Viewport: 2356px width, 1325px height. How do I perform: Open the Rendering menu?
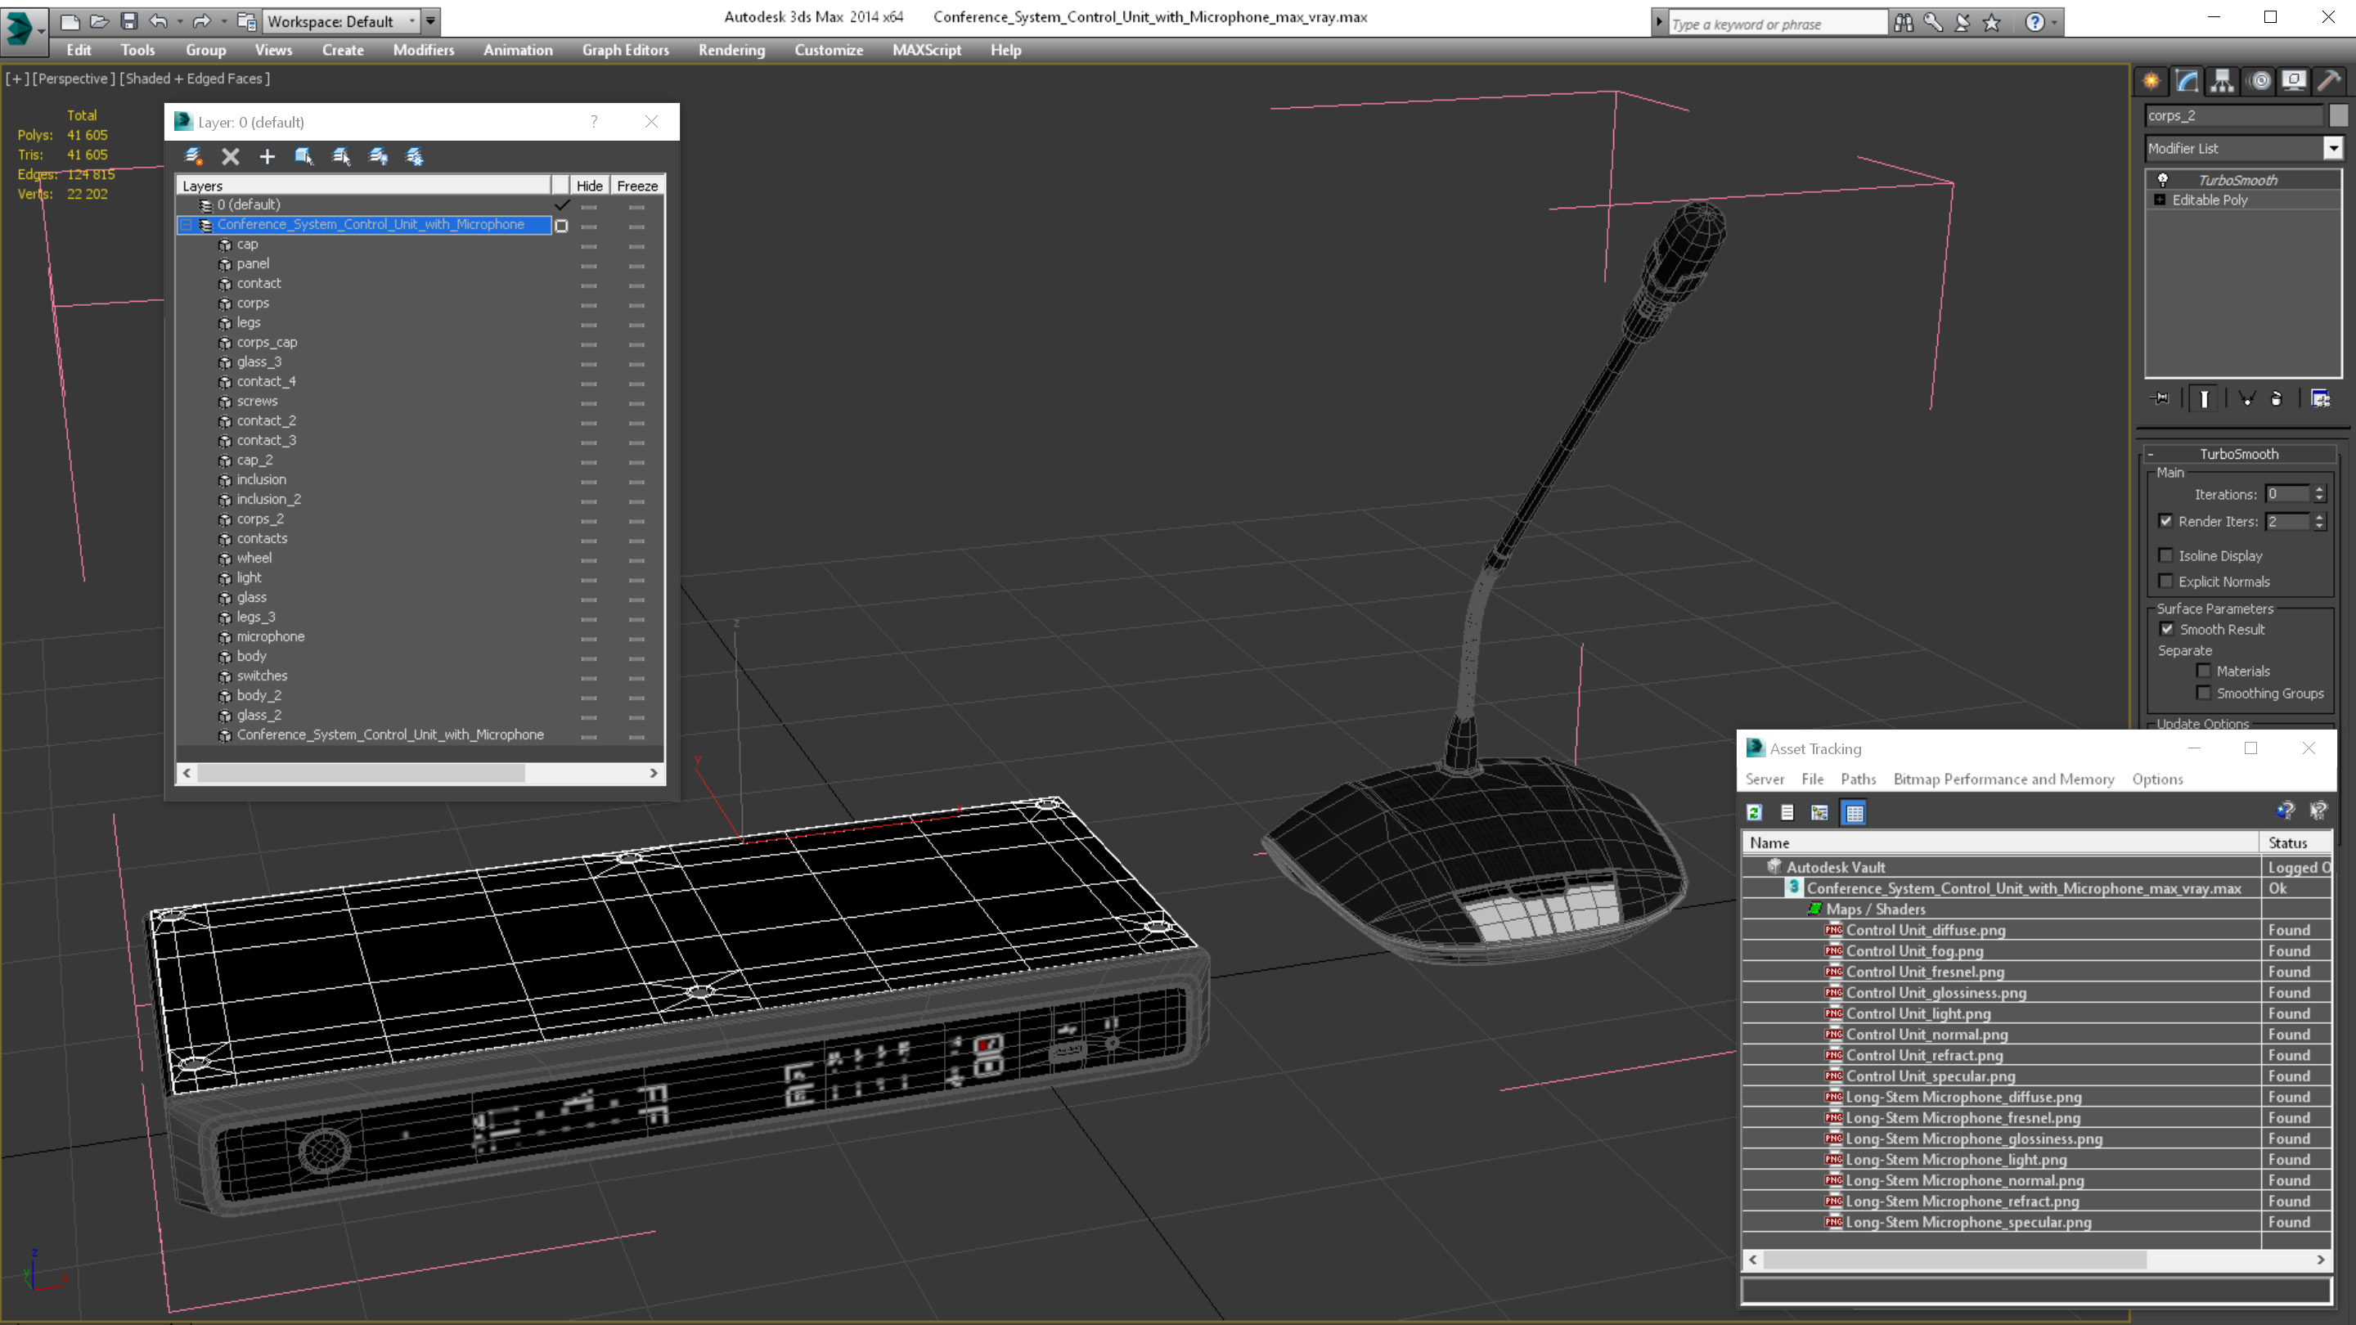tap(731, 50)
